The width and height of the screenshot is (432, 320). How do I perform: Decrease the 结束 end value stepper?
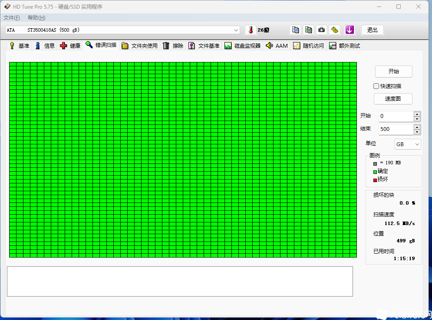click(x=417, y=132)
